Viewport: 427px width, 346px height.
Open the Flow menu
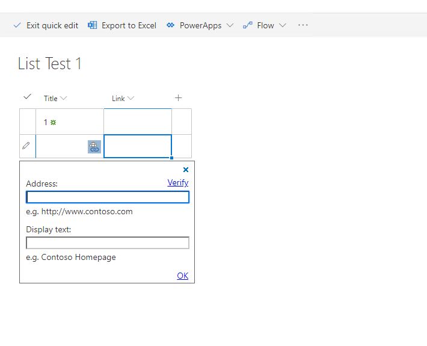pyautogui.click(x=265, y=25)
